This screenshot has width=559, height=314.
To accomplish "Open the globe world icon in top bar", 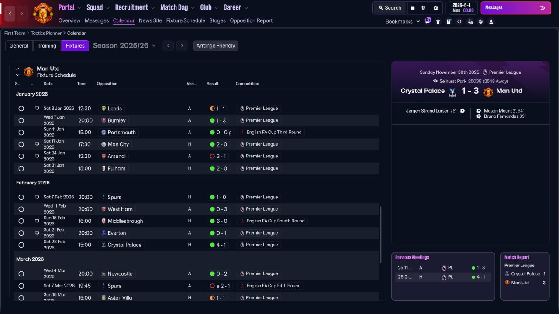I will pos(424,8).
